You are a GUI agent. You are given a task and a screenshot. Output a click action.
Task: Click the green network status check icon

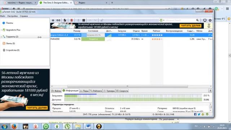click(207, 114)
